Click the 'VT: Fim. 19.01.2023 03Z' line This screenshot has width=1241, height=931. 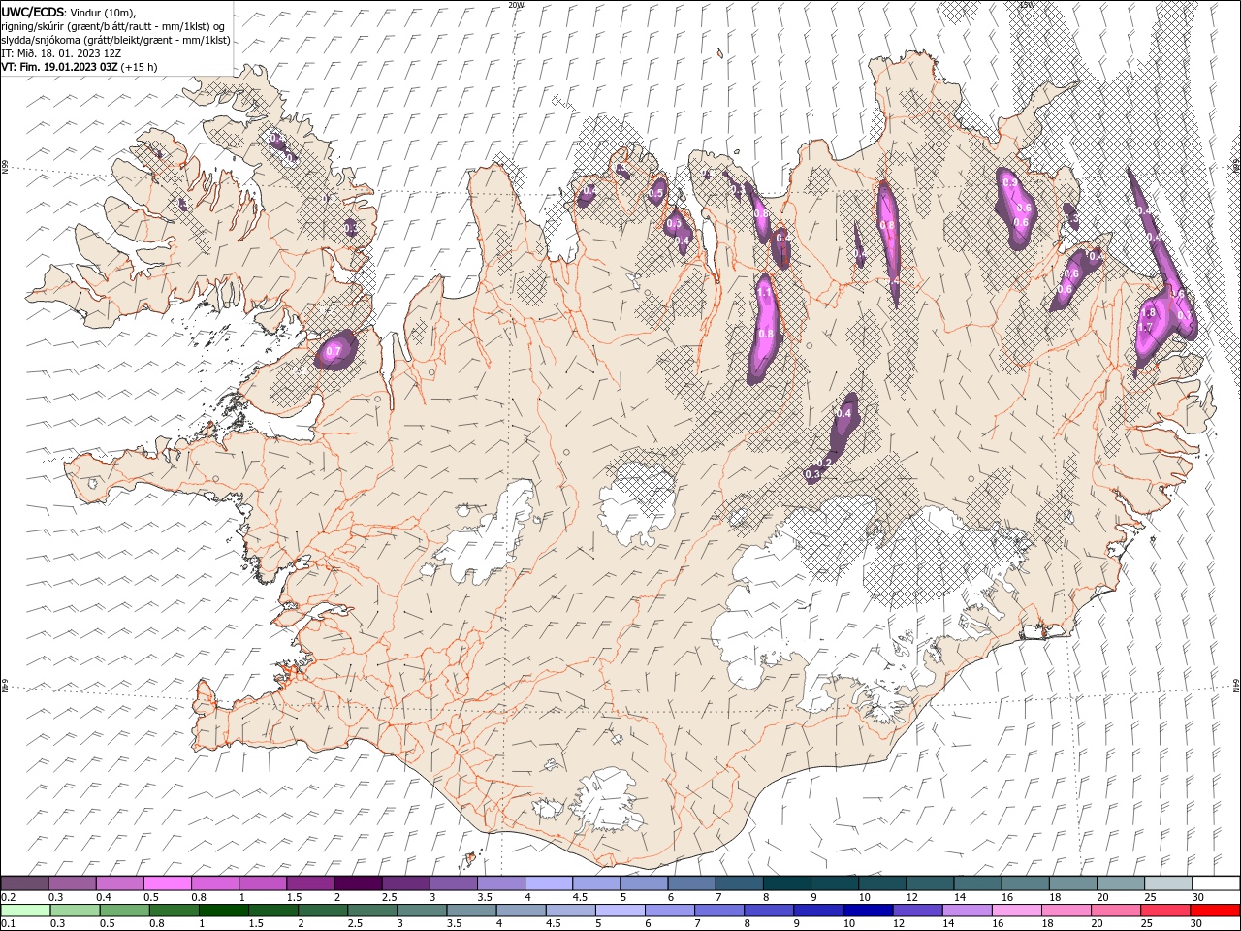(x=59, y=67)
